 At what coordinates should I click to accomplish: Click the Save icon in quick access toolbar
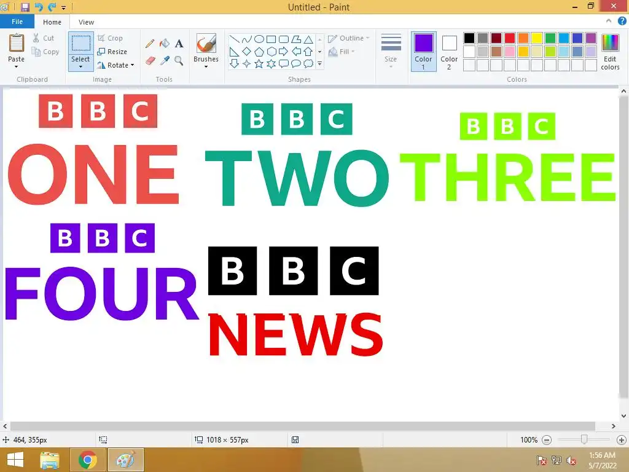coord(25,7)
